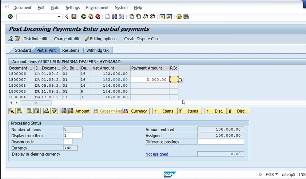Click the Print icon in top toolbar

[x=107, y=17]
